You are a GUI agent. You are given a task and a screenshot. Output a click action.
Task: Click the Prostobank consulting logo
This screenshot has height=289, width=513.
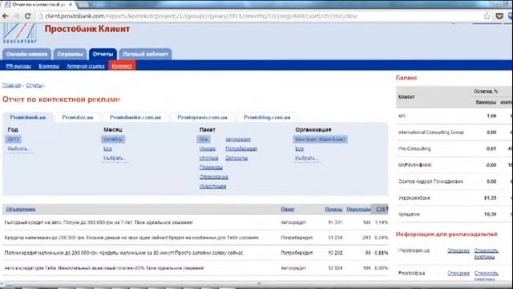click(19, 33)
